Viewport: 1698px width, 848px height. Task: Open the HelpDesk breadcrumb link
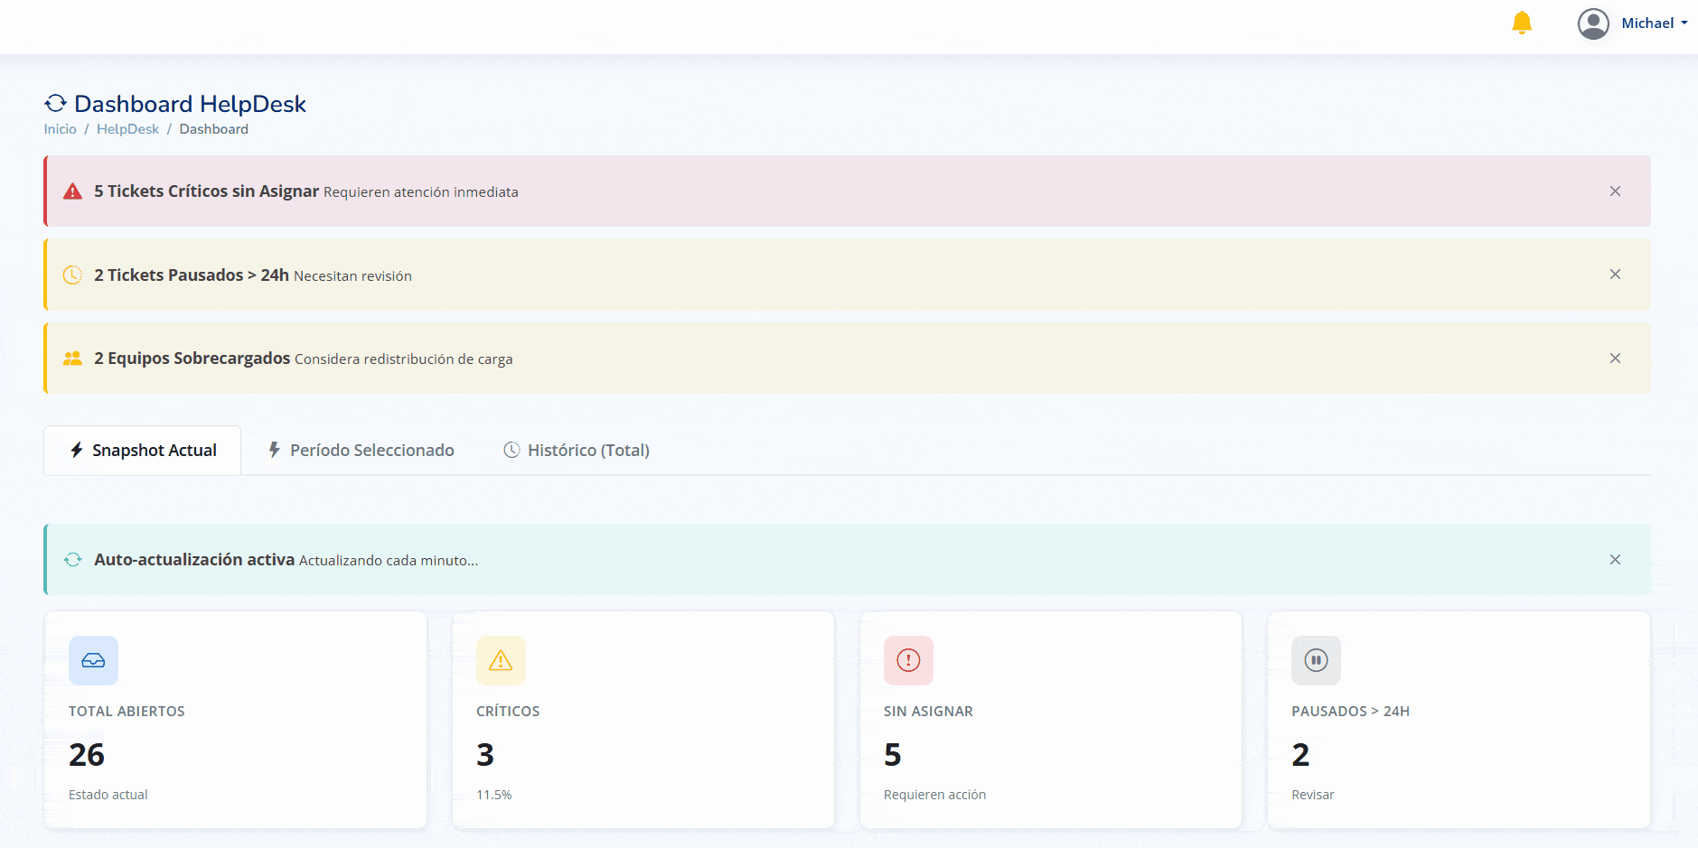click(127, 129)
